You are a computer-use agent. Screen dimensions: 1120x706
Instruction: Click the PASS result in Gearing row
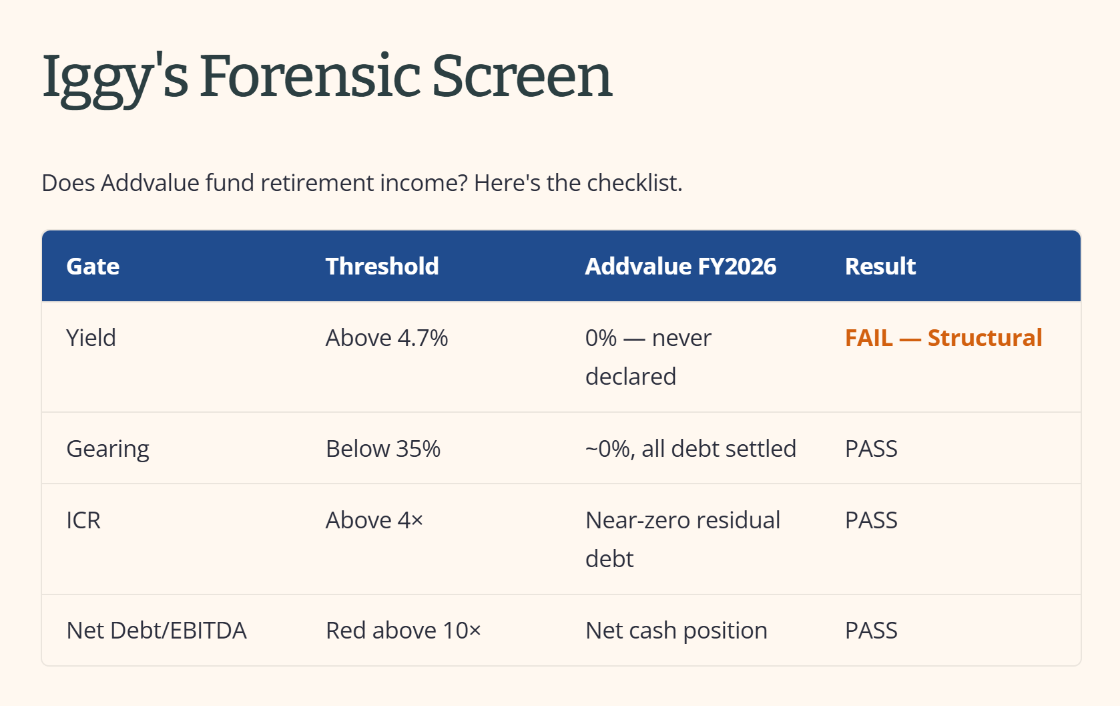point(871,449)
